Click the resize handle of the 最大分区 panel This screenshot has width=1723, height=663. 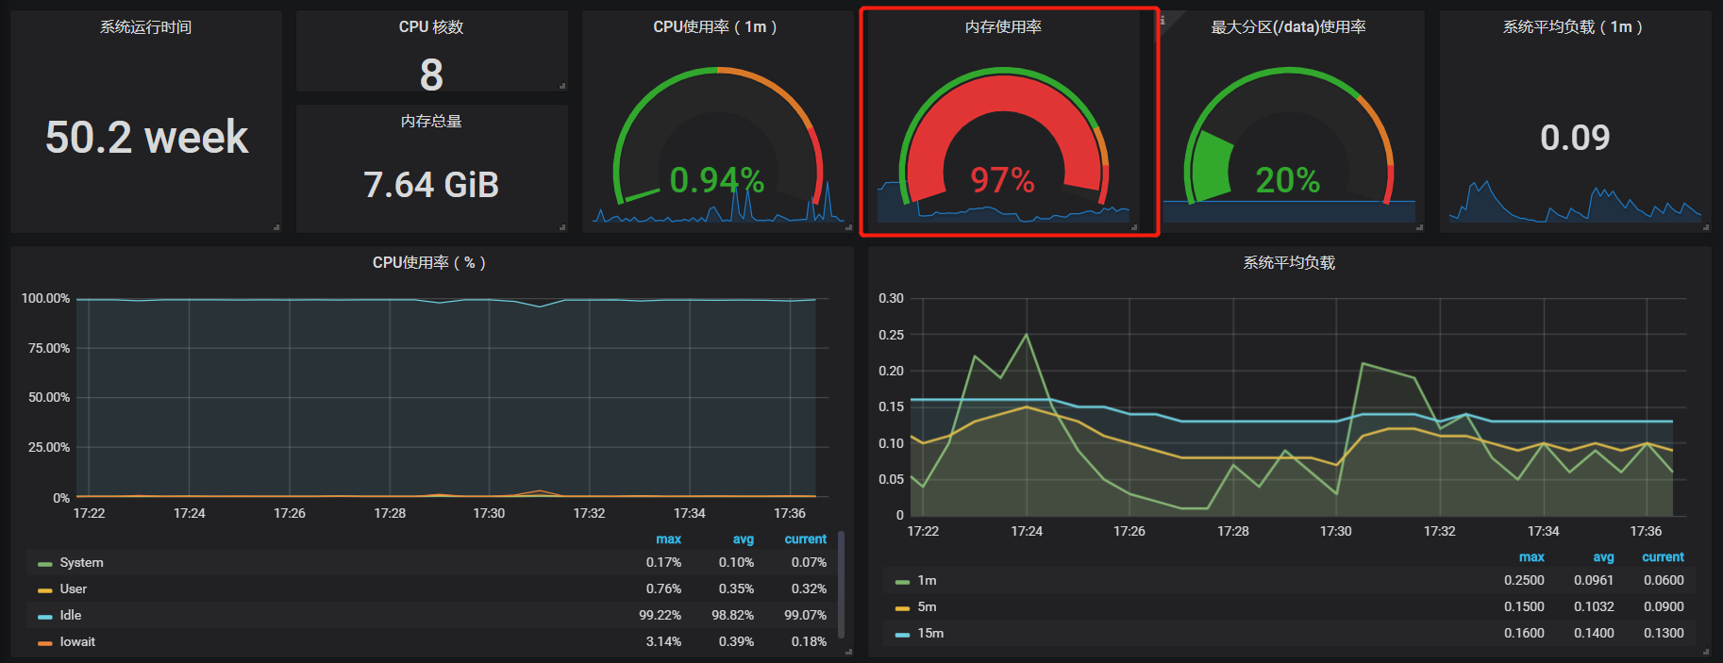pos(1419,227)
